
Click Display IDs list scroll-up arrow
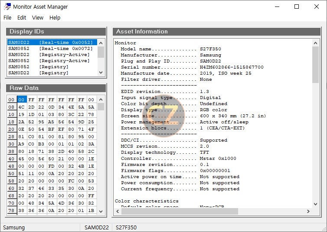[x=101, y=43]
